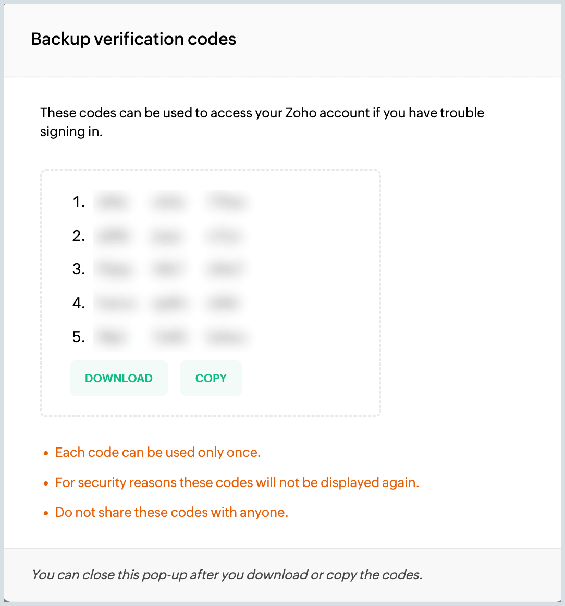
Task: Click the italic footer note about closing pop-up
Action: pyautogui.click(x=227, y=575)
